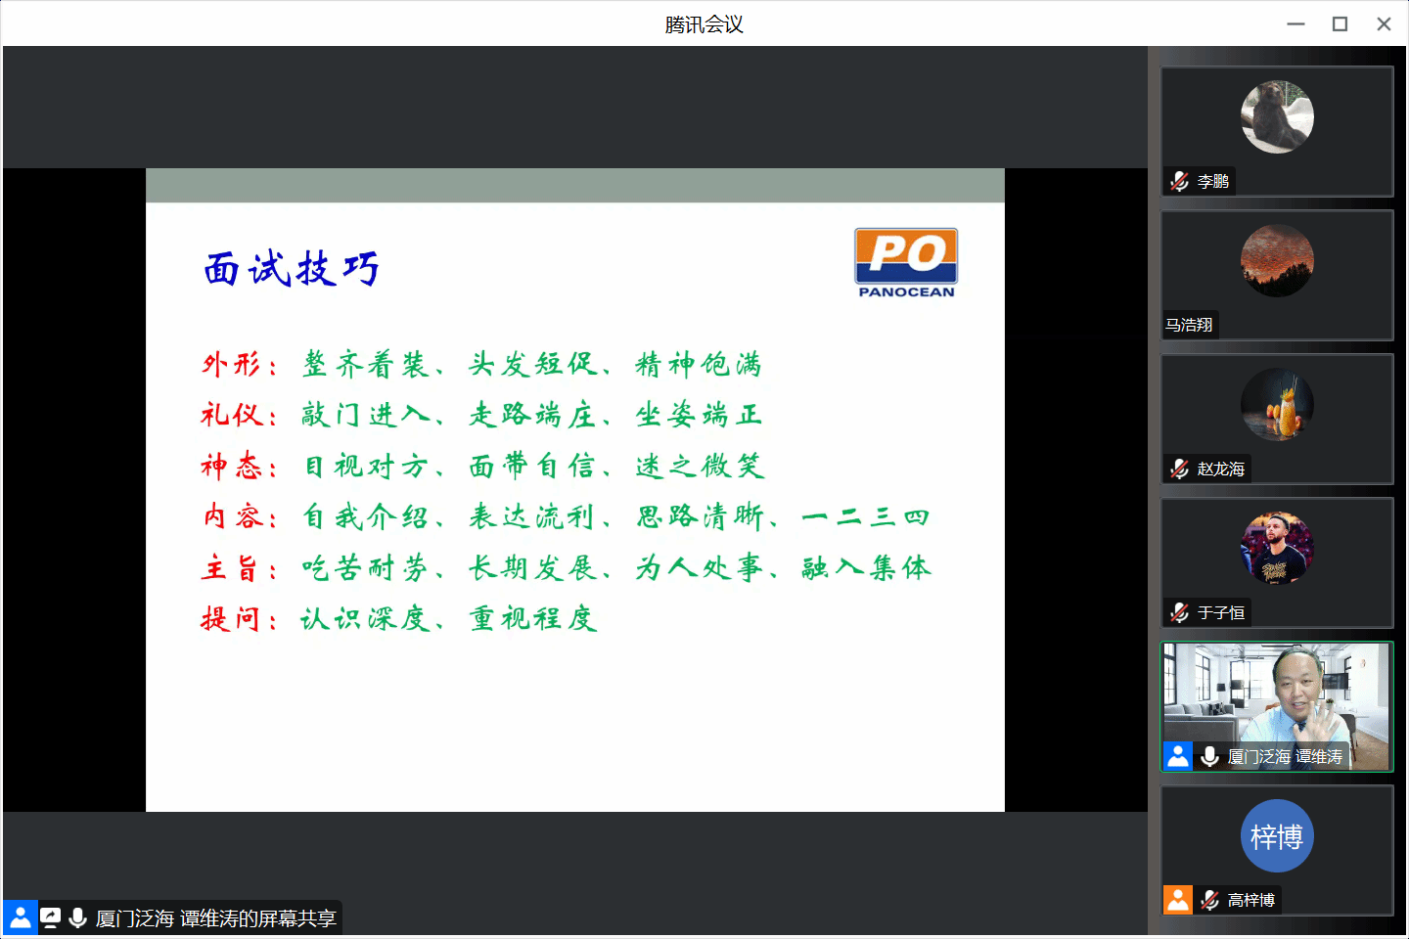Screen dimensions: 1409x939
Task: Maximize the 腾讯会议 window
Action: [1340, 23]
